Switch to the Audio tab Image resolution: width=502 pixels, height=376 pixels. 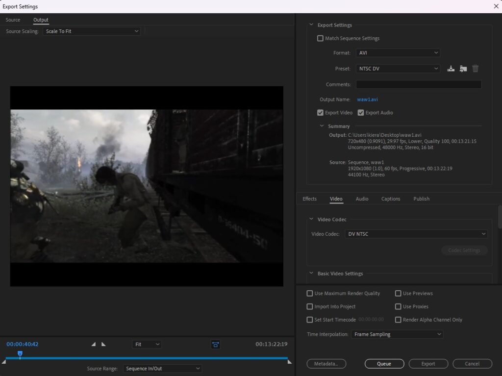tap(362, 199)
